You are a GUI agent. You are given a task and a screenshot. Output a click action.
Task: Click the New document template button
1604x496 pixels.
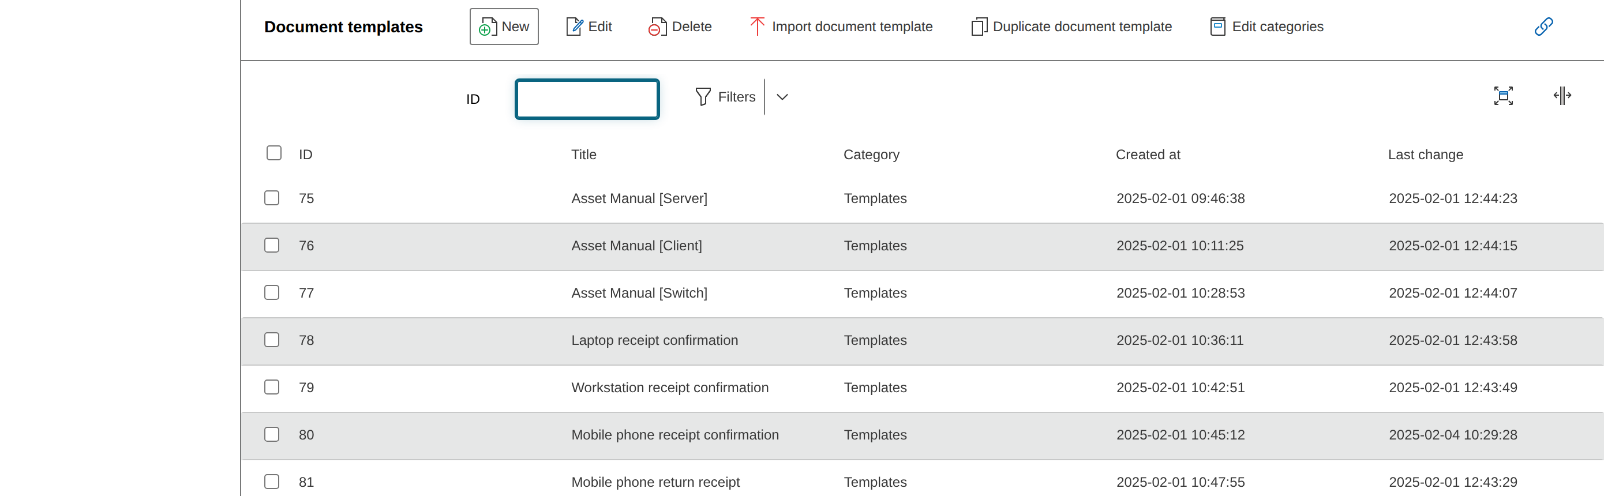[x=504, y=27]
